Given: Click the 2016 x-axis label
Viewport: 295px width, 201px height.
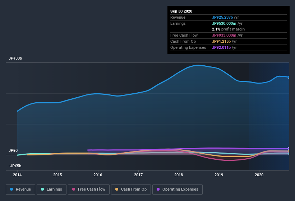Looking at the screenshot, I should point(98,175).
